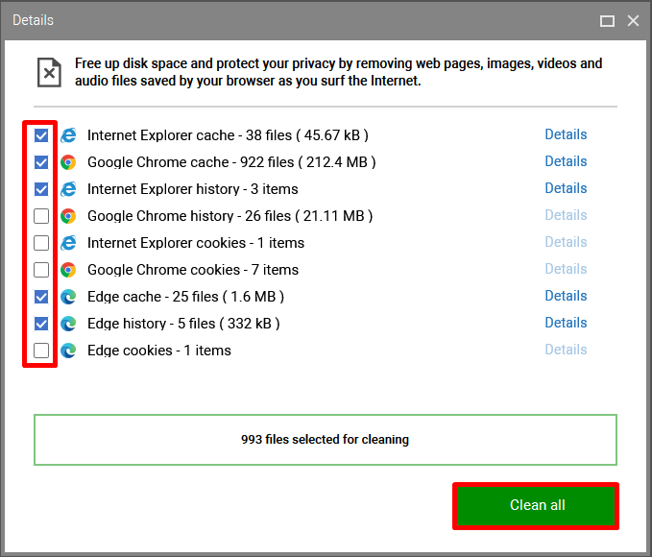This screenshot has width=652, height=557.
Task: View Details for Edge cache
Action: pyautogui.click(x=566, y=296)
